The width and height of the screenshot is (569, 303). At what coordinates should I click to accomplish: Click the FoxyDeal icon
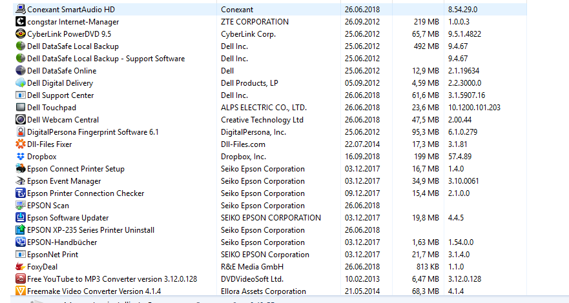pos(21,267)
